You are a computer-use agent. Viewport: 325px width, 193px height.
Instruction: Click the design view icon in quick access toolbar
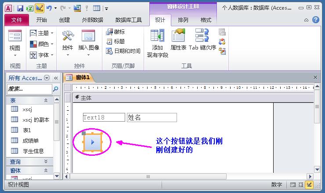pyautogui.click(x=40, y=8)
